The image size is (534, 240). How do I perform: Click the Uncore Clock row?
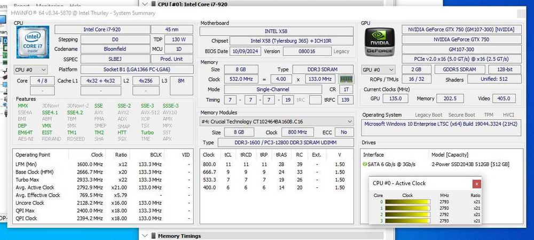tap(103, 203)
